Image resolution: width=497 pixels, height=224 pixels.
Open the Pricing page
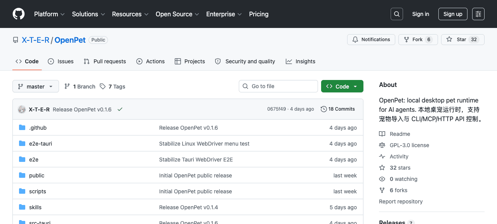pyautogui.click(x=259, y=14)
